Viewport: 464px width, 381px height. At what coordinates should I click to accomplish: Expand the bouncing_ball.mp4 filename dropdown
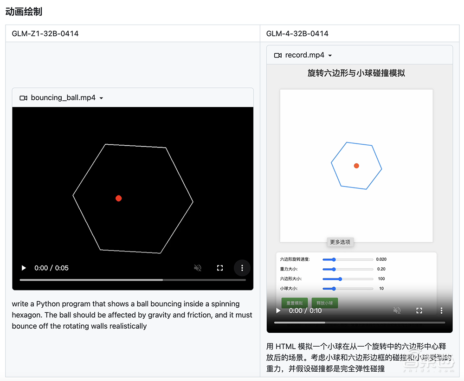(101, 97)
